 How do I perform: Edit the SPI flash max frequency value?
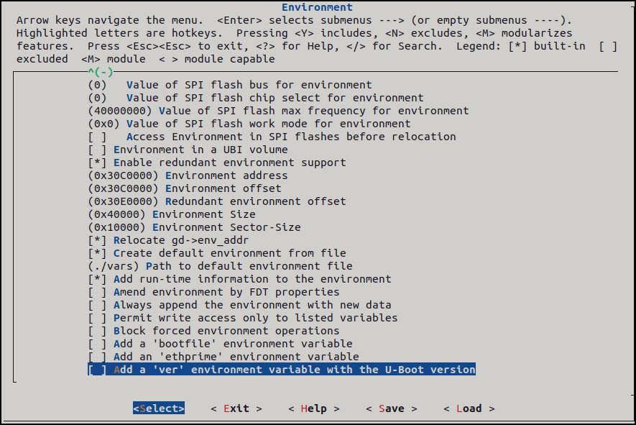click(277, 111)
